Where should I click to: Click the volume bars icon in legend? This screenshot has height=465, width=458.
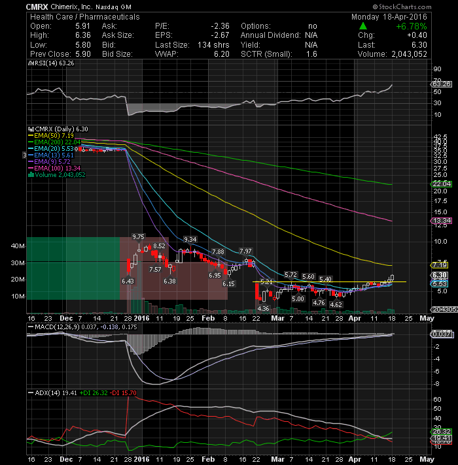point(31,174)
